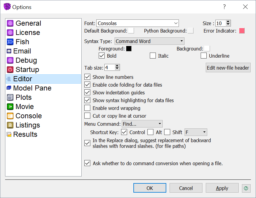The width and height of the screenshot is (256, 198).
Task: Toggle Show indentation guides
Action: 87,92
